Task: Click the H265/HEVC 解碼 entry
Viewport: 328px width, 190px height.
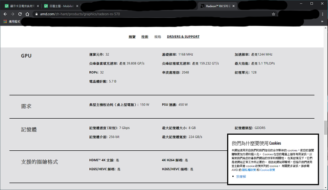Action: click(x=105, y=169)
